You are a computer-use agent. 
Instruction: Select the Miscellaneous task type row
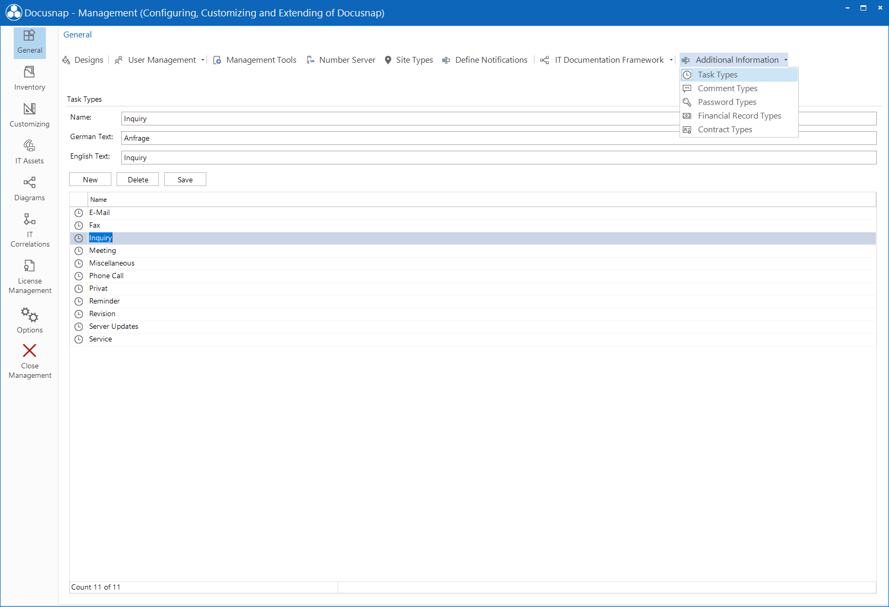coord(473,263)
